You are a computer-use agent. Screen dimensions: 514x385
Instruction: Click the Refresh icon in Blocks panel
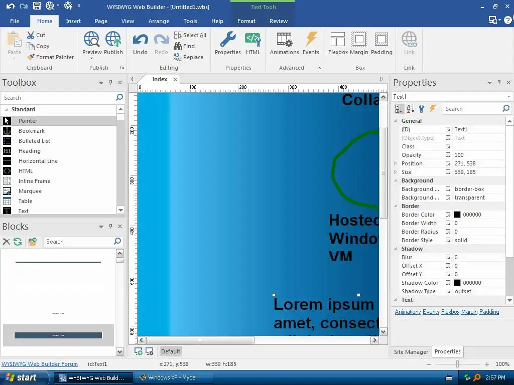click(18, 242)
